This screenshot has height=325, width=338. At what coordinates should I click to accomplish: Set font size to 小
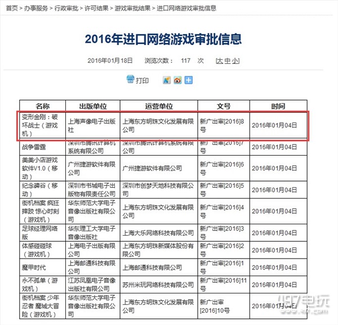(x=235, y=61)
